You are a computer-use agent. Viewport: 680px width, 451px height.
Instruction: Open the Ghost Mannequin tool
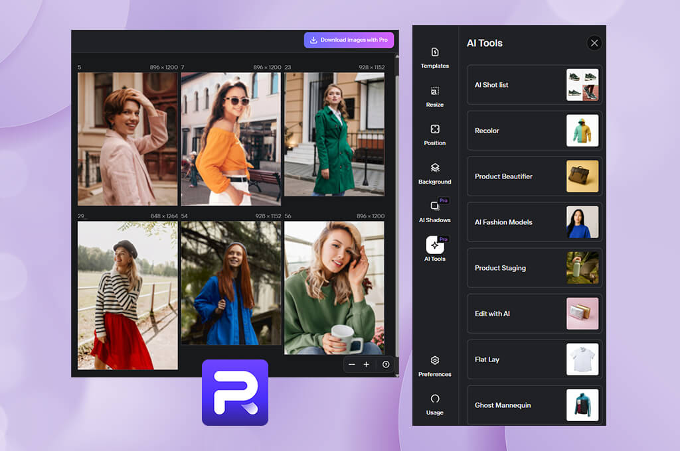535,405
